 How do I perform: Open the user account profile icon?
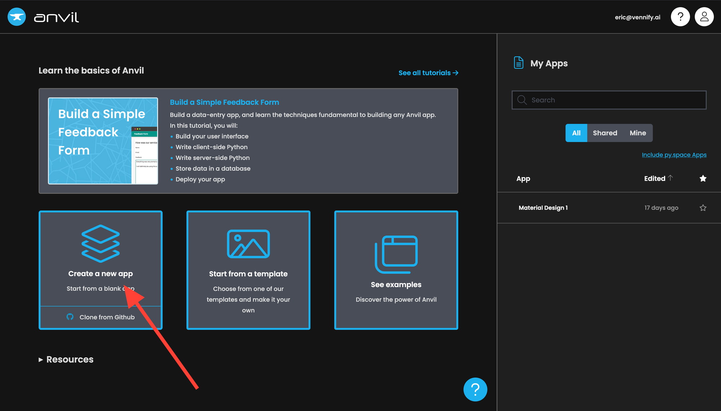[704, 17]
